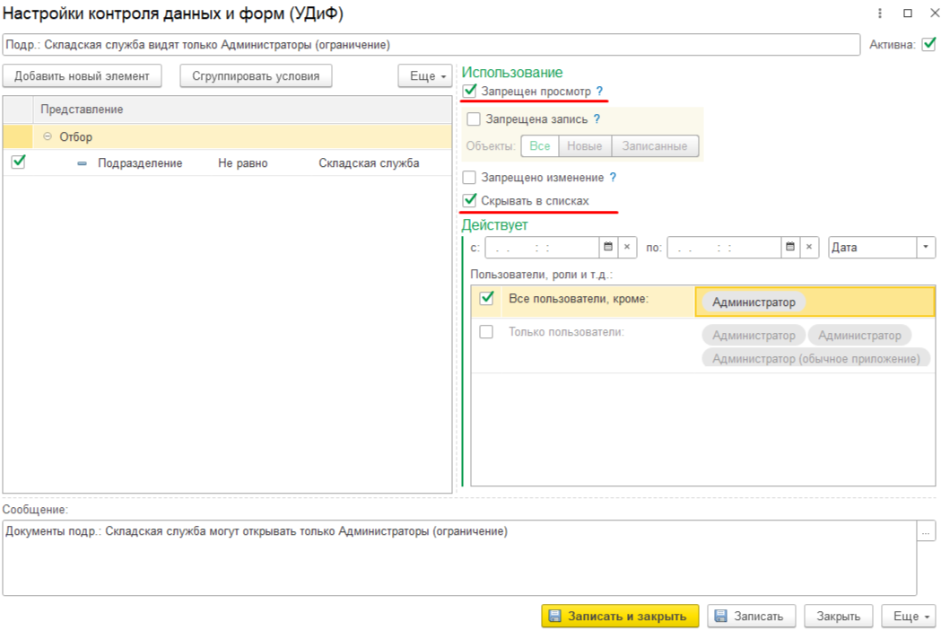Click the Подразделение field cell
The height and width of the screenshot is (630, 941).
(x=140, y=162)
